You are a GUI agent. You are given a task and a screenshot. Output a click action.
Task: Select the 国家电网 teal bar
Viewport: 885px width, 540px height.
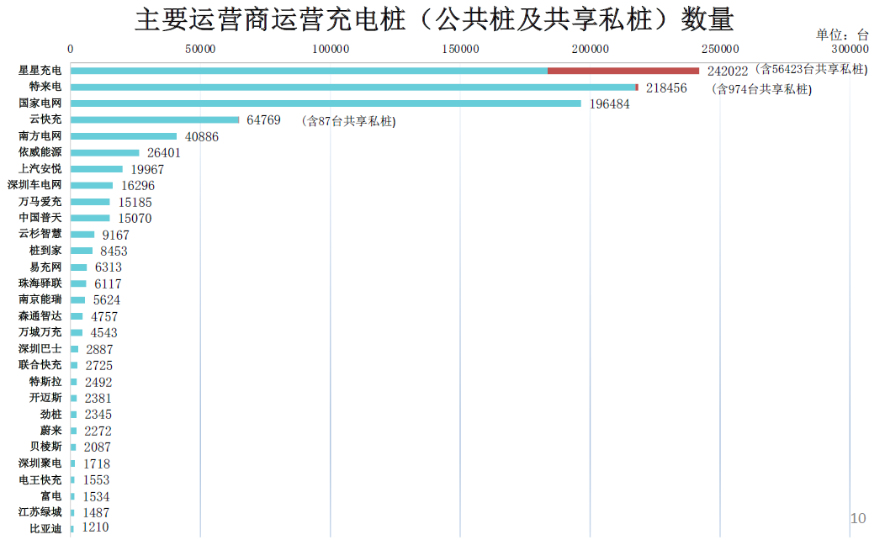tap(326, 103)
